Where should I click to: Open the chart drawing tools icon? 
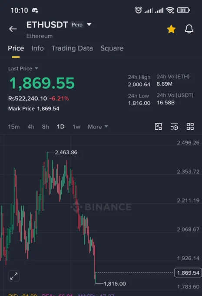pyautogui.click(x=158, y=127)
